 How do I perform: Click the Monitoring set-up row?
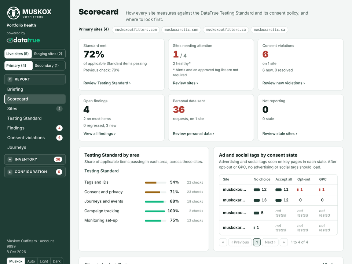(144, 220)
